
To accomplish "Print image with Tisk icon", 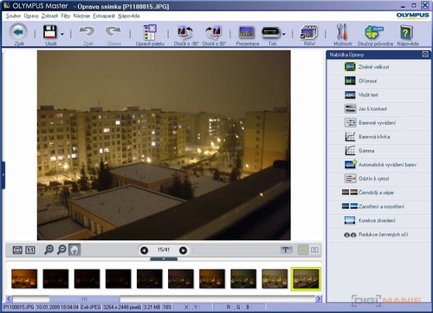I will tap(271, 33).
